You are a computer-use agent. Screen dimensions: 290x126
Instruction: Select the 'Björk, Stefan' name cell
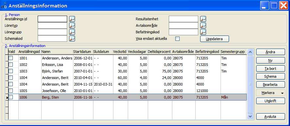[x=57, y=71]
